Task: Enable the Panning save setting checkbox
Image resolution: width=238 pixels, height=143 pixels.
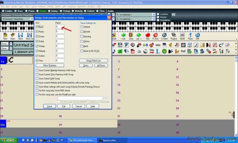Action: click(82, 36)
